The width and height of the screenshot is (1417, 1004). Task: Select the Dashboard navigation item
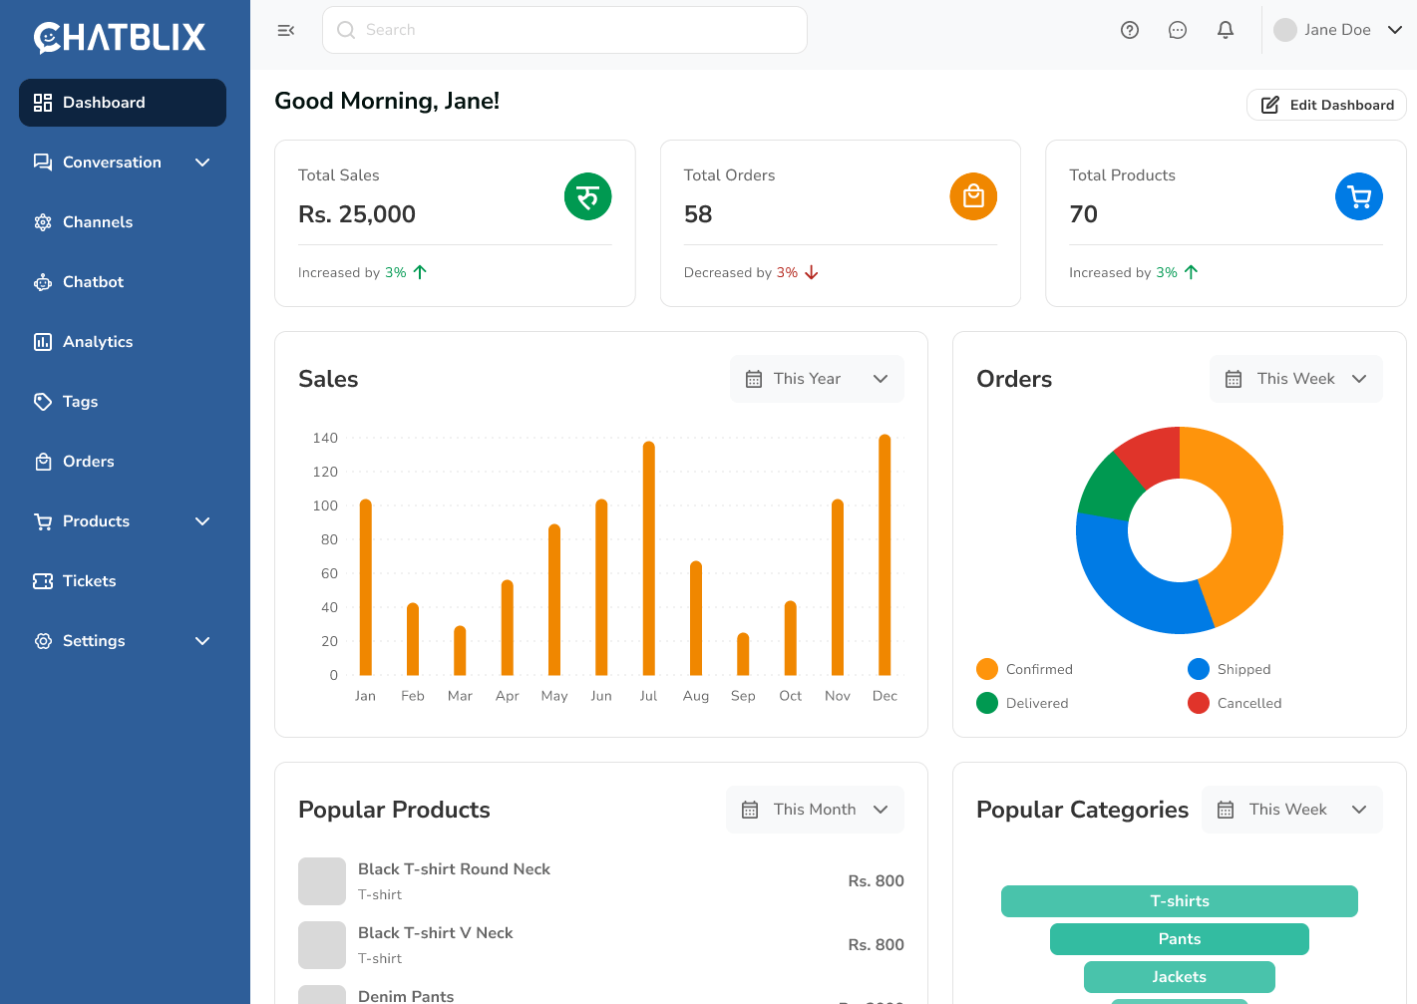point(104,102)
